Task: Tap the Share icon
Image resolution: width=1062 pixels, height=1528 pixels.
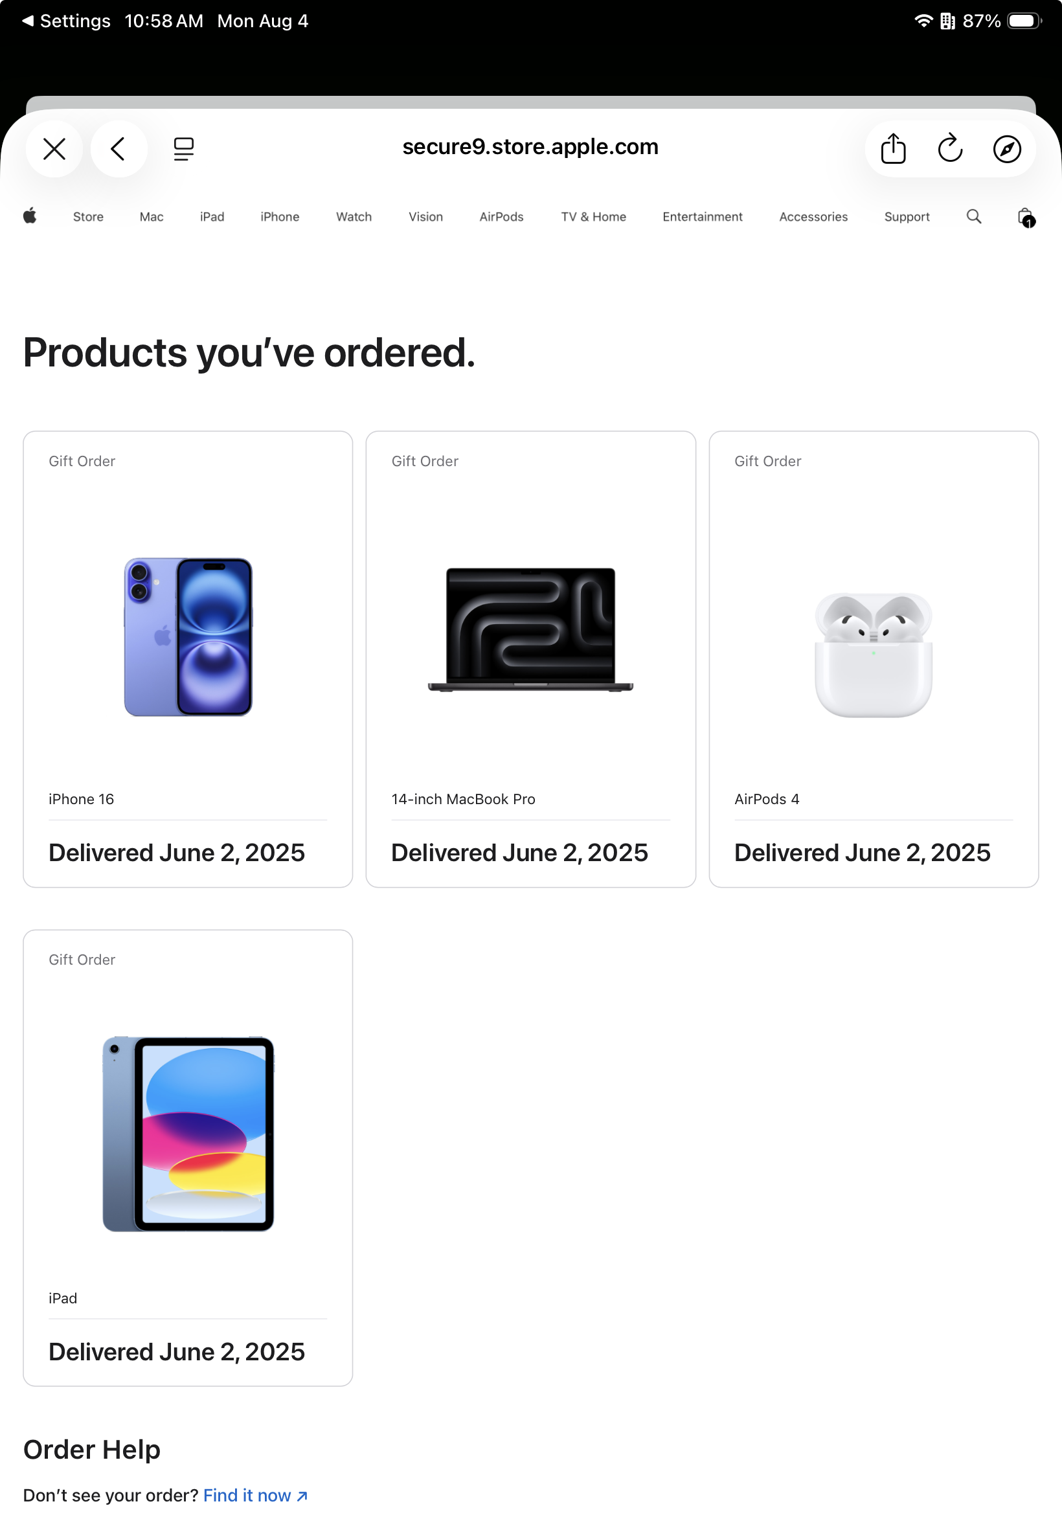Action: (892, 149)
